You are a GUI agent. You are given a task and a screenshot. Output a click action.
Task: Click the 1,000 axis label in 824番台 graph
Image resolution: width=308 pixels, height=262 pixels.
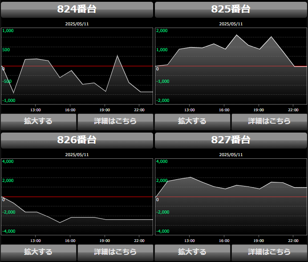coord(8,31)
